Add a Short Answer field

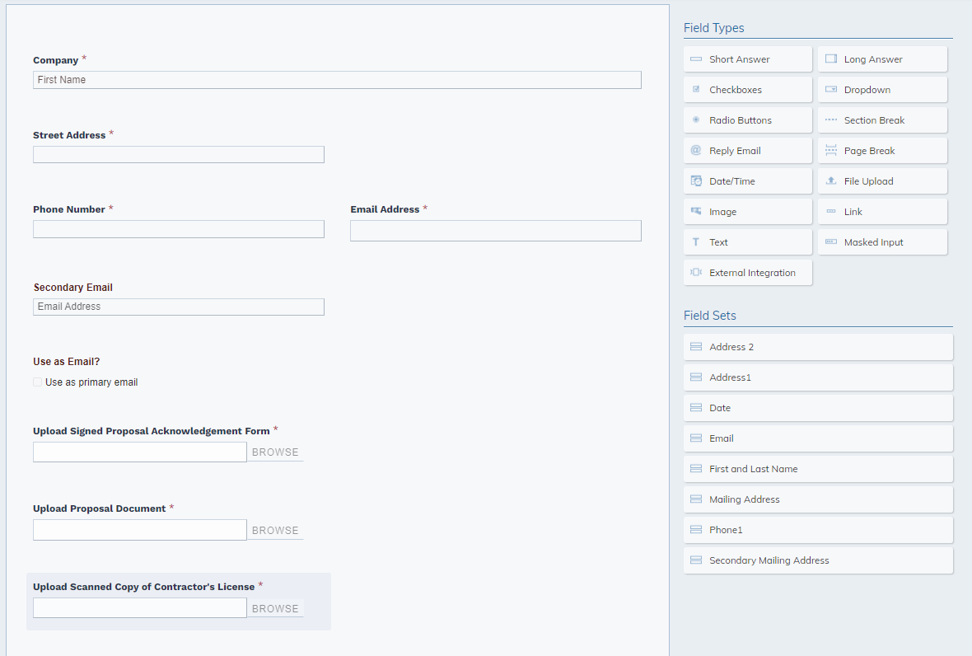[748, 59]
